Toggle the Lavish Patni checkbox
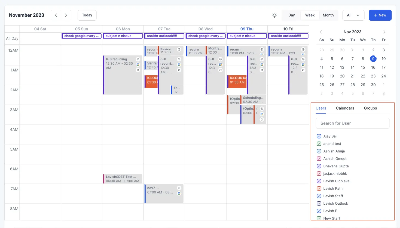 tap(319, 188)
